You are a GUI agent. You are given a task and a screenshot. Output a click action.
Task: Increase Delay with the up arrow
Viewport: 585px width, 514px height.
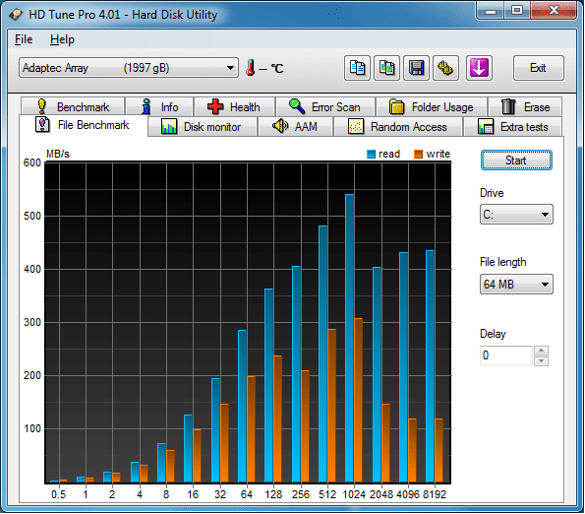[541, 351]
